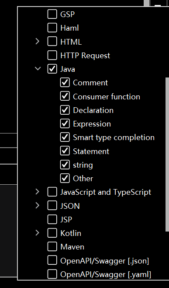Expand the Kotlin tree node
169x288 pixels.
[38, 233]
